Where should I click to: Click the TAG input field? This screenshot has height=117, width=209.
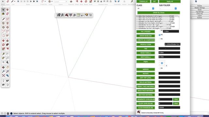[169, 48]
